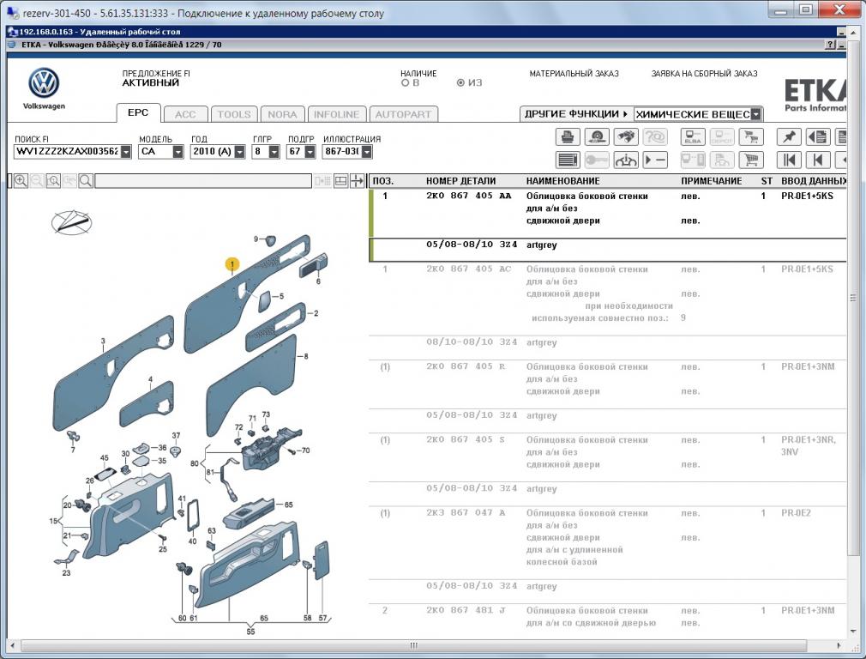
Task: Click the МАТЕРИАЛЬНЫЙ ЗАКАЗ link
Action: coord(574,74)
